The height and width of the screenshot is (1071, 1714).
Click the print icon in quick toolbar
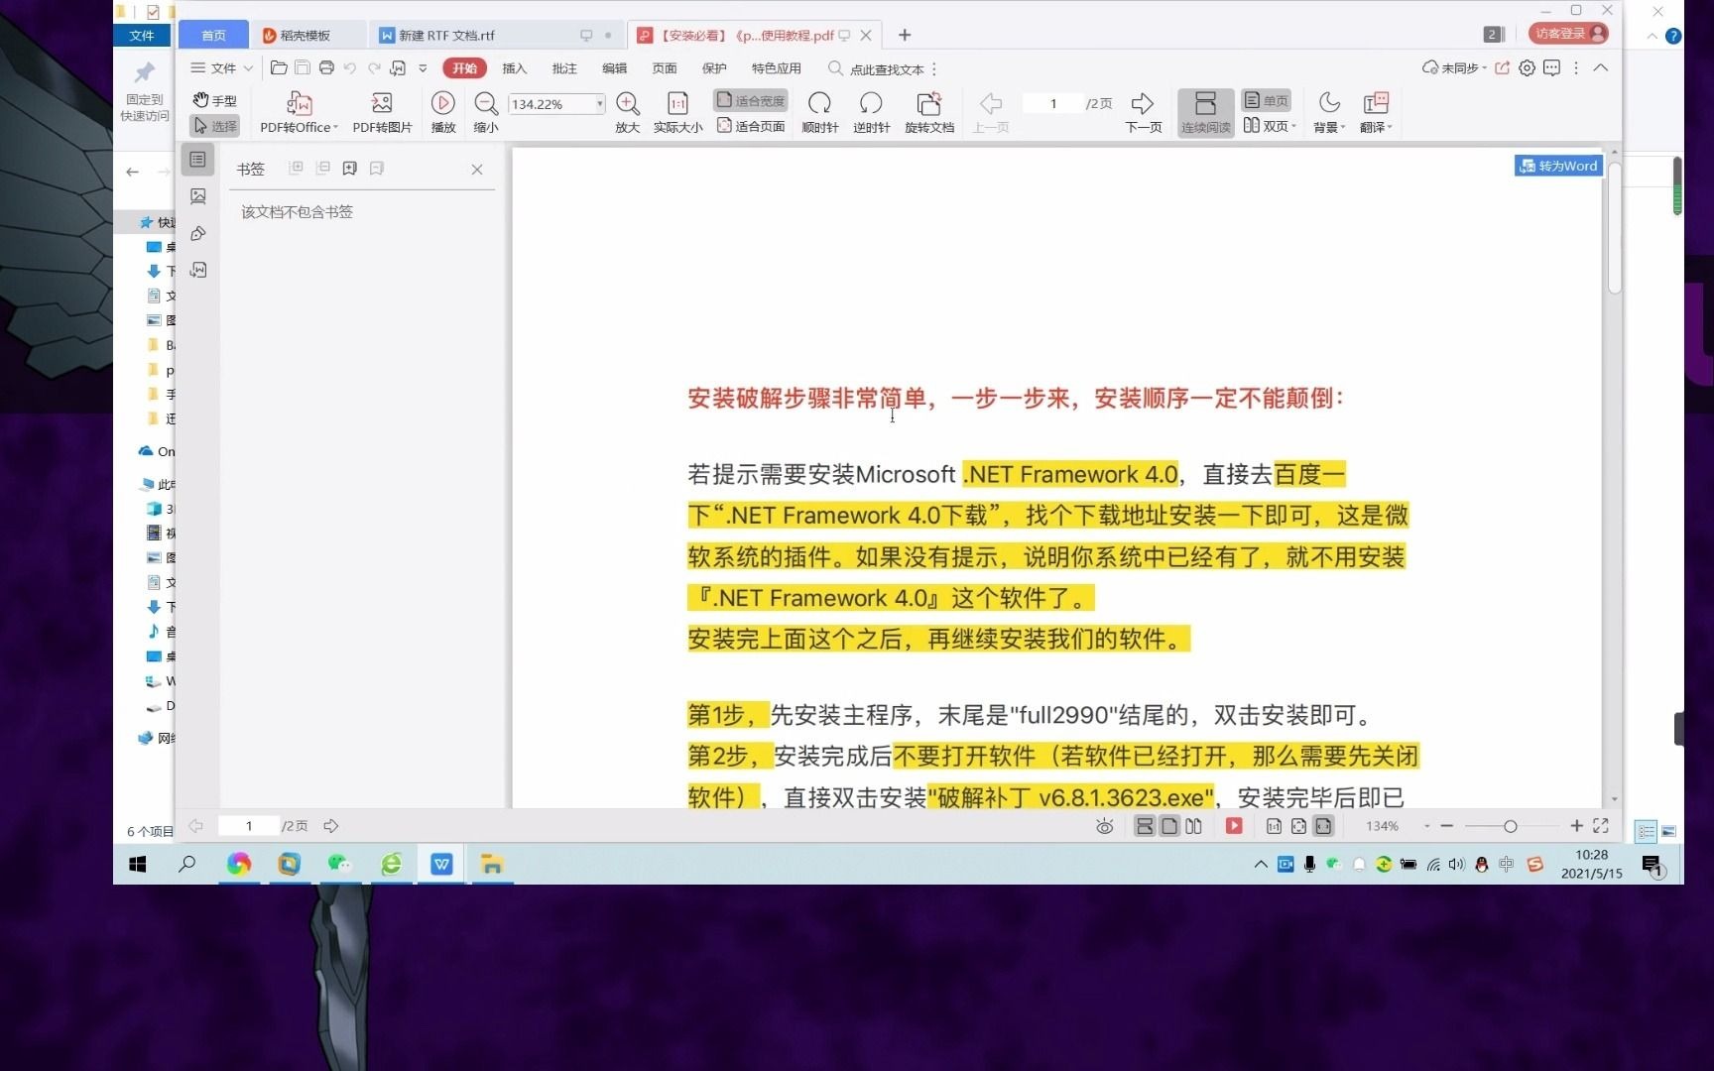click(x=326, y=67)
